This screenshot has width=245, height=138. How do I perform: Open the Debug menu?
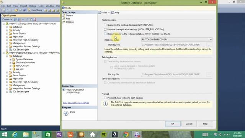pos(32,6)
